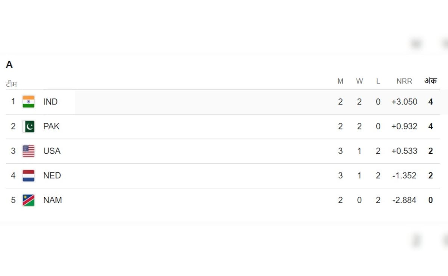The height and width of the screenshot is (276, 448).
Task: Click the Pakistan flag icon
Action: coord(28,126)
